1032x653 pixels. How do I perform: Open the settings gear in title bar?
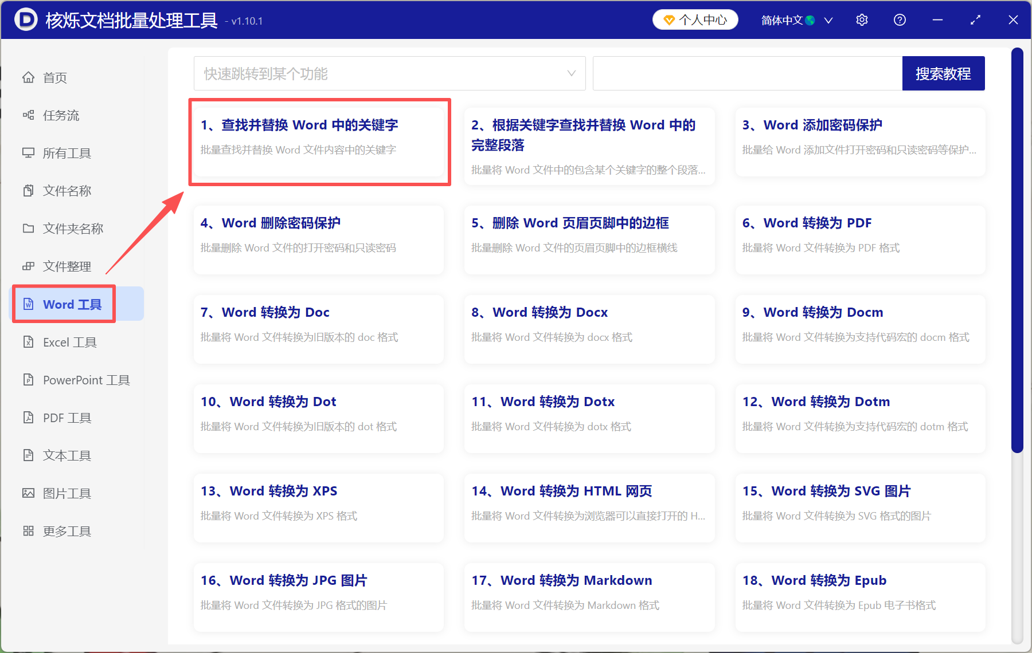(862, 19)
